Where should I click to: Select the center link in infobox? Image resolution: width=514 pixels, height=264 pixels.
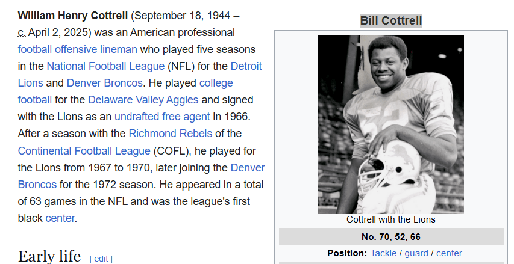449,253
